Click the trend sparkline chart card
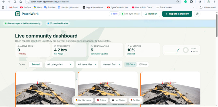 point(181,50)
